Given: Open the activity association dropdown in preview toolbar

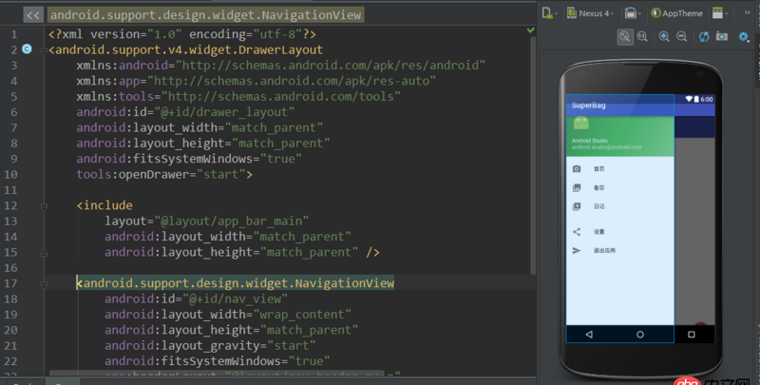Looking at the screenshot, I should pos(719,13).
